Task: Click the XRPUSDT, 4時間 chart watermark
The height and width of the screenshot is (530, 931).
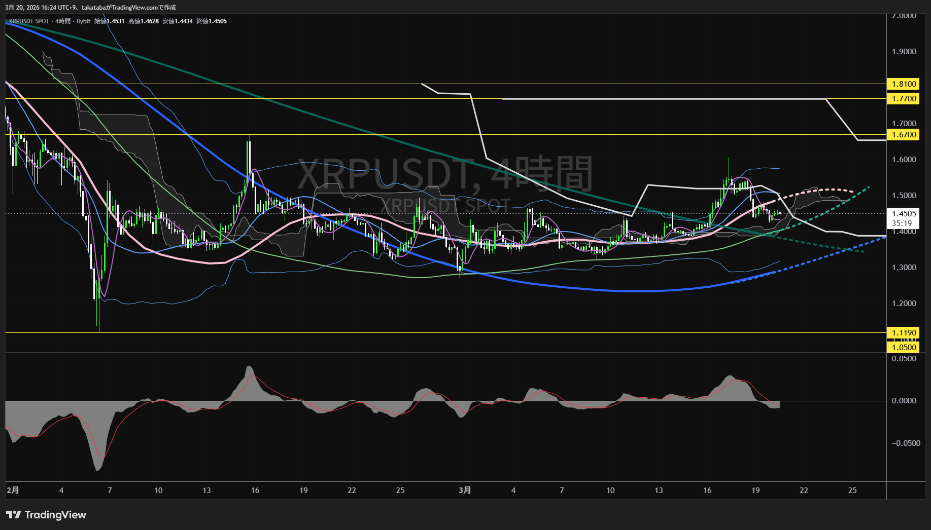Action: (444, 173)
